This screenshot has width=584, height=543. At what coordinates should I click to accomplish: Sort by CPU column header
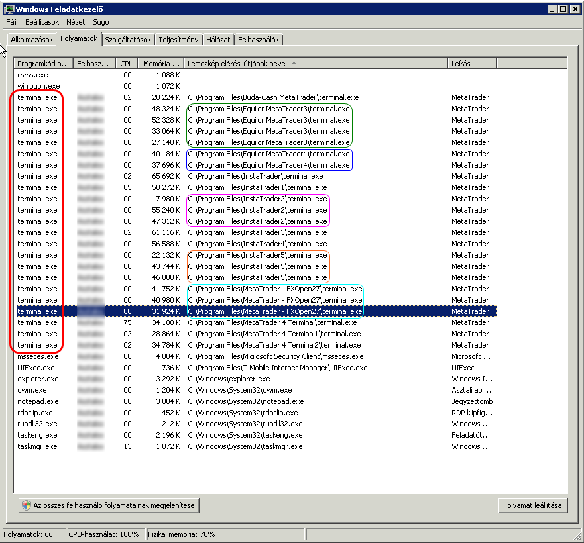tap(127, 64)
